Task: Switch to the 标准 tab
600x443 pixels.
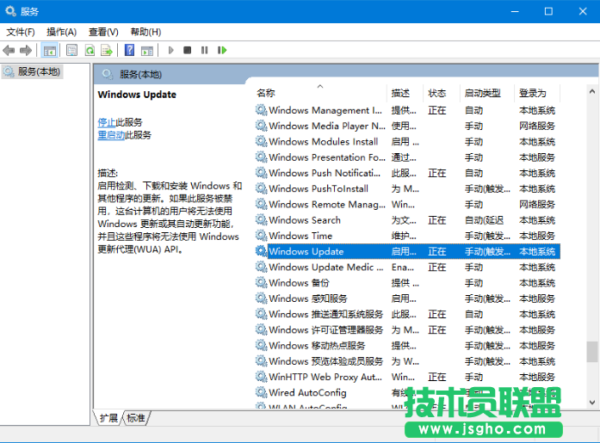Action: pyautogui.click(x=136, y=418)
